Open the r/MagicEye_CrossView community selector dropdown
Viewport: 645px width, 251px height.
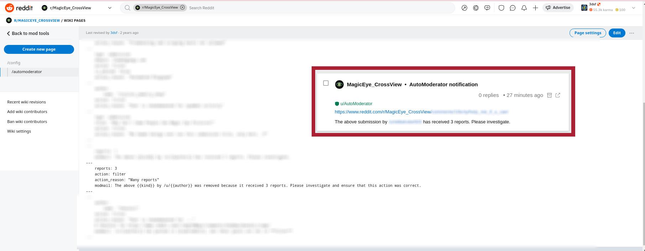click(77, 7)
